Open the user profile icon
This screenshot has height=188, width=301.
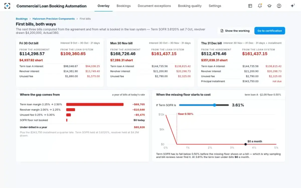click(279, 6)
